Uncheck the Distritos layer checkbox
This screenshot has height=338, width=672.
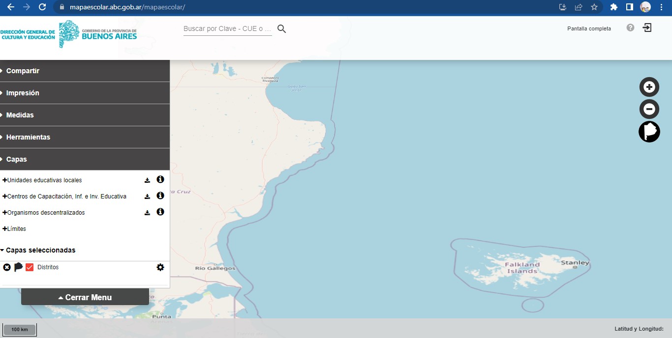[30, 267]
